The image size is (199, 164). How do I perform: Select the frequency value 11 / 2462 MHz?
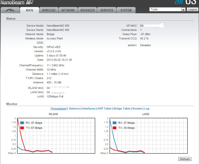click(x=55, y=65)
